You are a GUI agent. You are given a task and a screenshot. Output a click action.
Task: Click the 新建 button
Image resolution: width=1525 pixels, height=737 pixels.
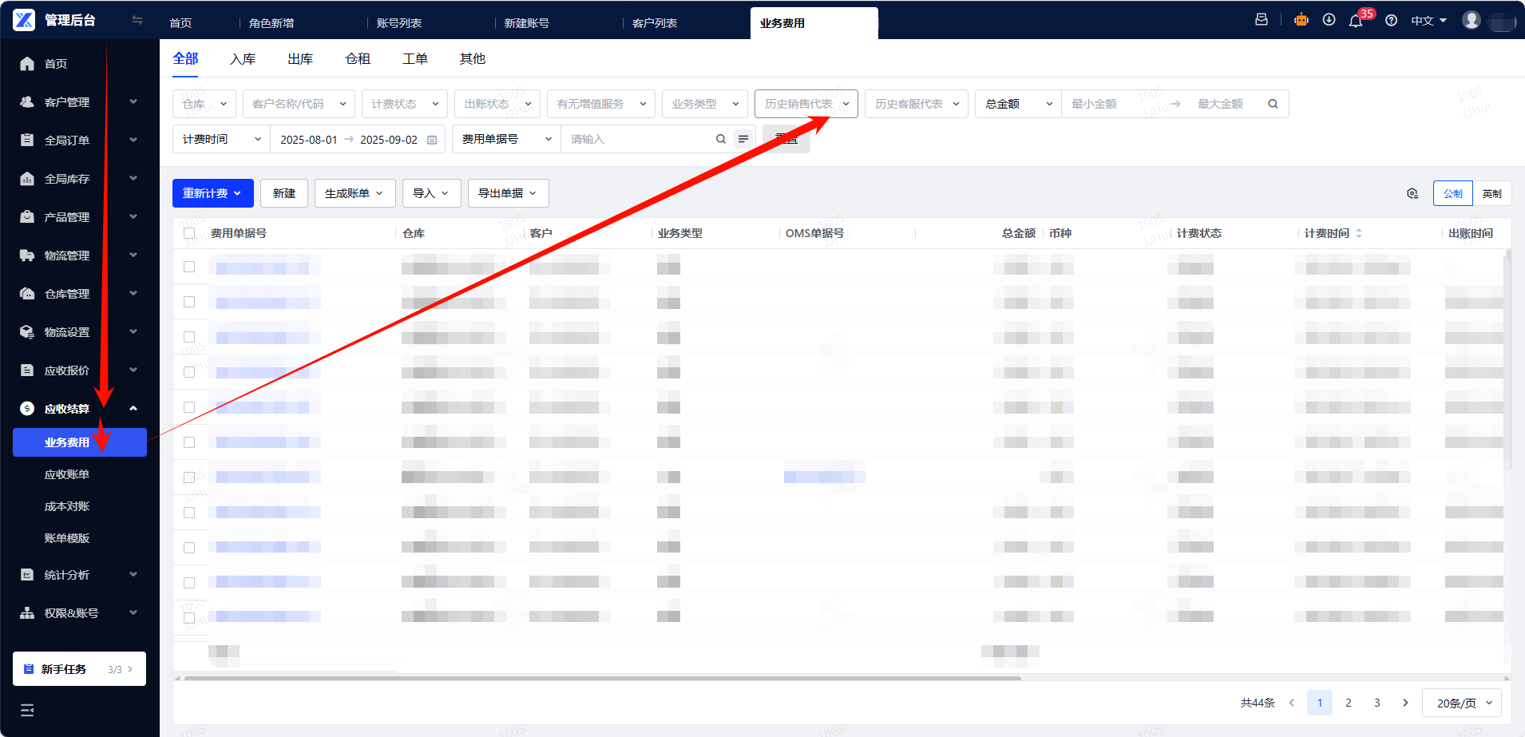tap(284, 193)
